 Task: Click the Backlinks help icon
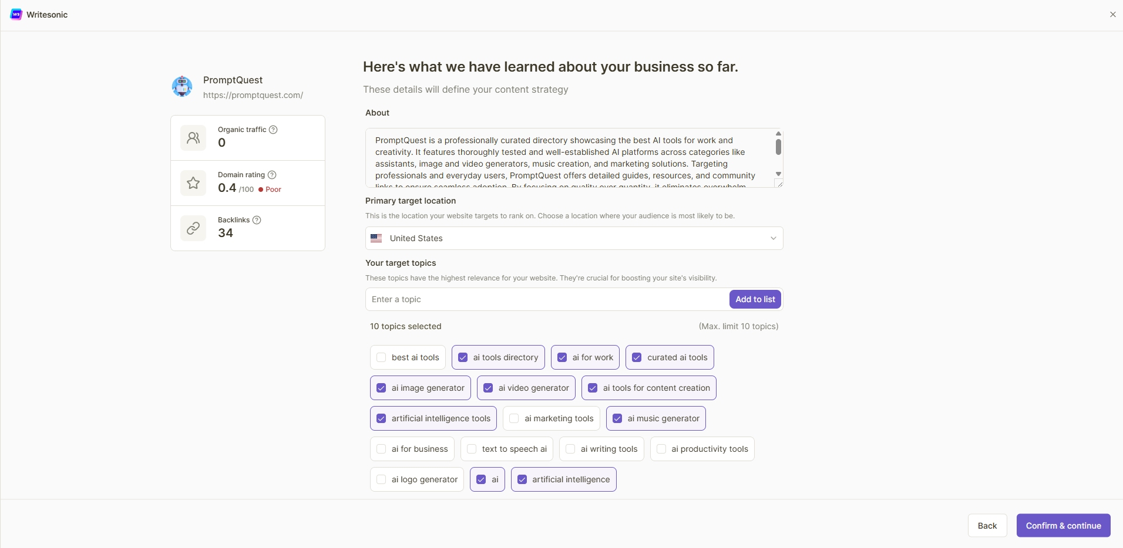click(257, 220)
